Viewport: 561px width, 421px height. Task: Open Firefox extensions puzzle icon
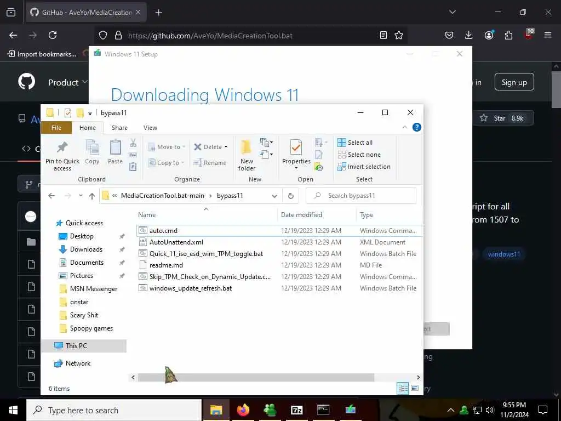click(508, 35)
